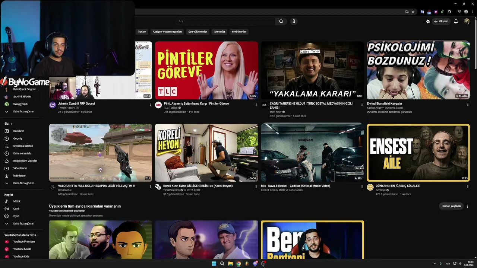Click the YouTube search input field
477x268 pixels.
[x=225, y=22]
